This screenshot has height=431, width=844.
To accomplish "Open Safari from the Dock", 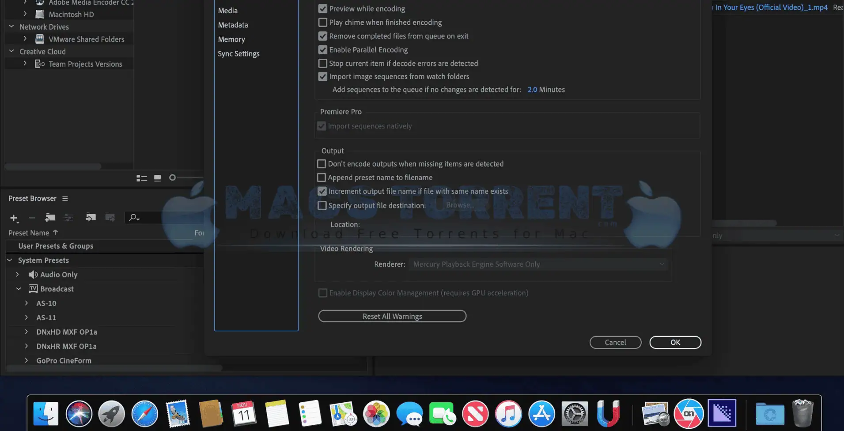I will [x=144, y=414].
